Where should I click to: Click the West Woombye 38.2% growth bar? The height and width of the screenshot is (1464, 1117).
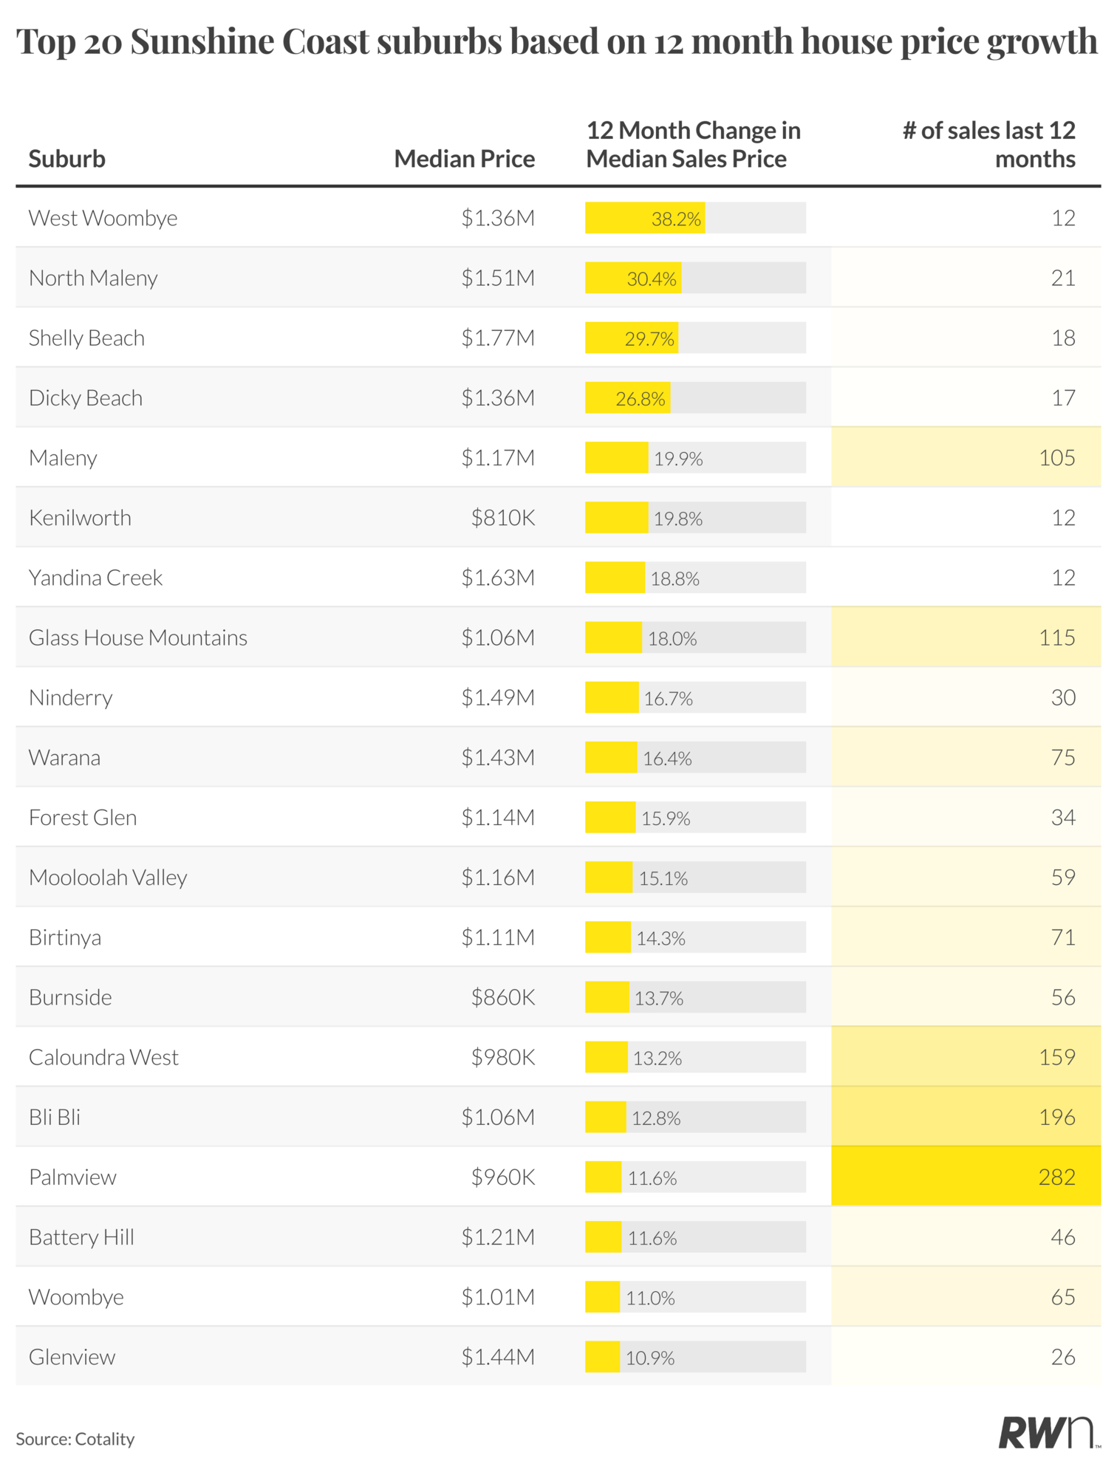click(645, 218)
